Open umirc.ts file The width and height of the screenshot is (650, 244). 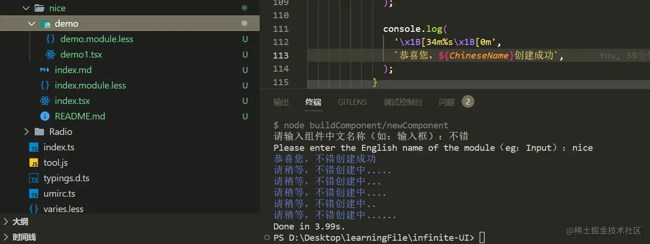coord(59,193)
